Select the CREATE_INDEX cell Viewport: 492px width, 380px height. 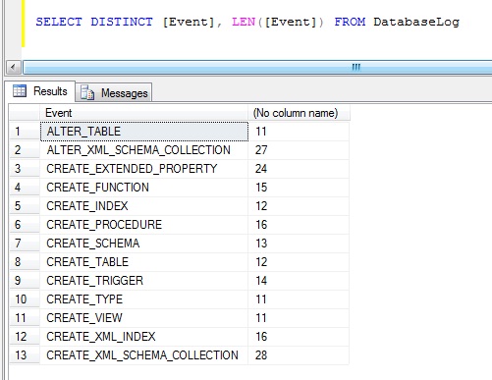pyautogui.click(x=144, y=206)
